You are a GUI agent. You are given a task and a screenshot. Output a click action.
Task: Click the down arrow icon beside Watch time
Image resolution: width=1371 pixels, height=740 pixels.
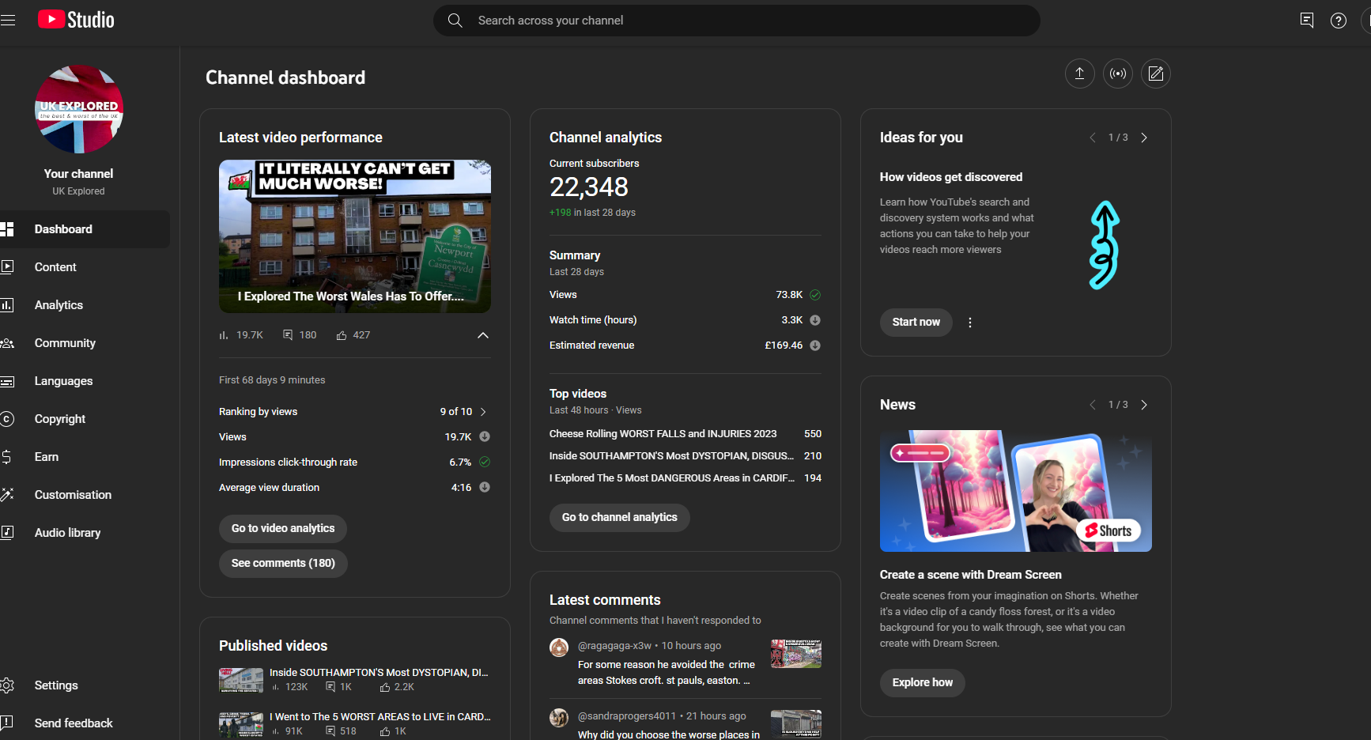pyautogui.click(x=815, y=320)
